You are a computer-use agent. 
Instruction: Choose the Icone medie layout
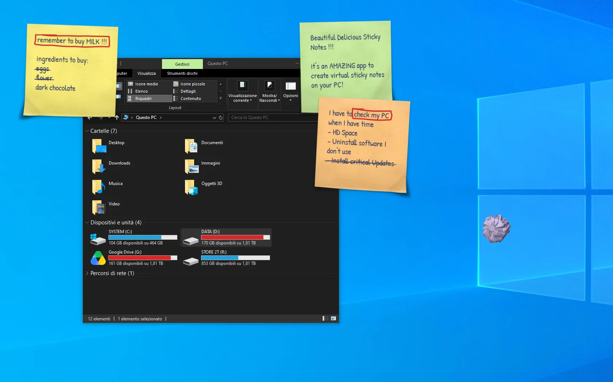[149, 84]
